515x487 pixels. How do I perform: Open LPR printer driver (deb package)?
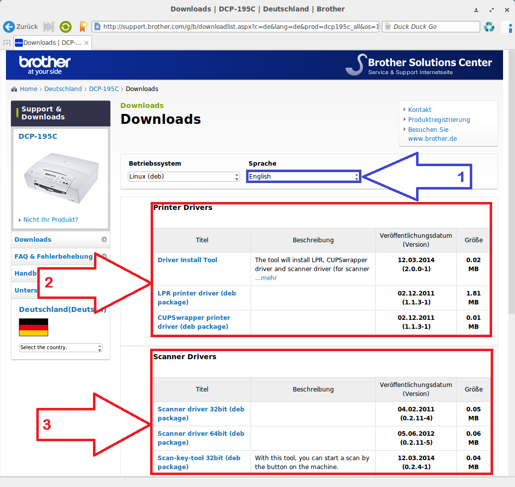pos(197,297)
